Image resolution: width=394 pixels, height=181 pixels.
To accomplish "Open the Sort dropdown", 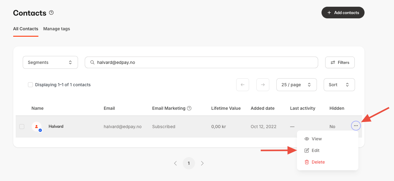I will tap(339, 85).
